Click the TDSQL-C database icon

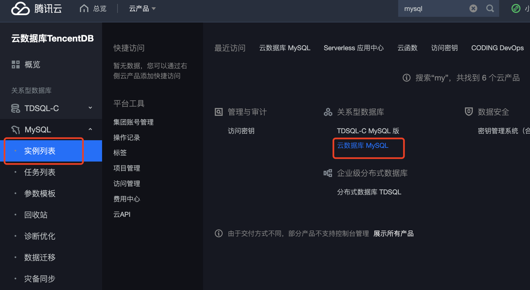(x=16, y=108)
